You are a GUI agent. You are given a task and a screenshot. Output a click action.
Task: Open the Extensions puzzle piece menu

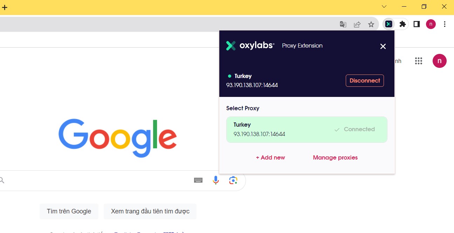pos(403,24)
